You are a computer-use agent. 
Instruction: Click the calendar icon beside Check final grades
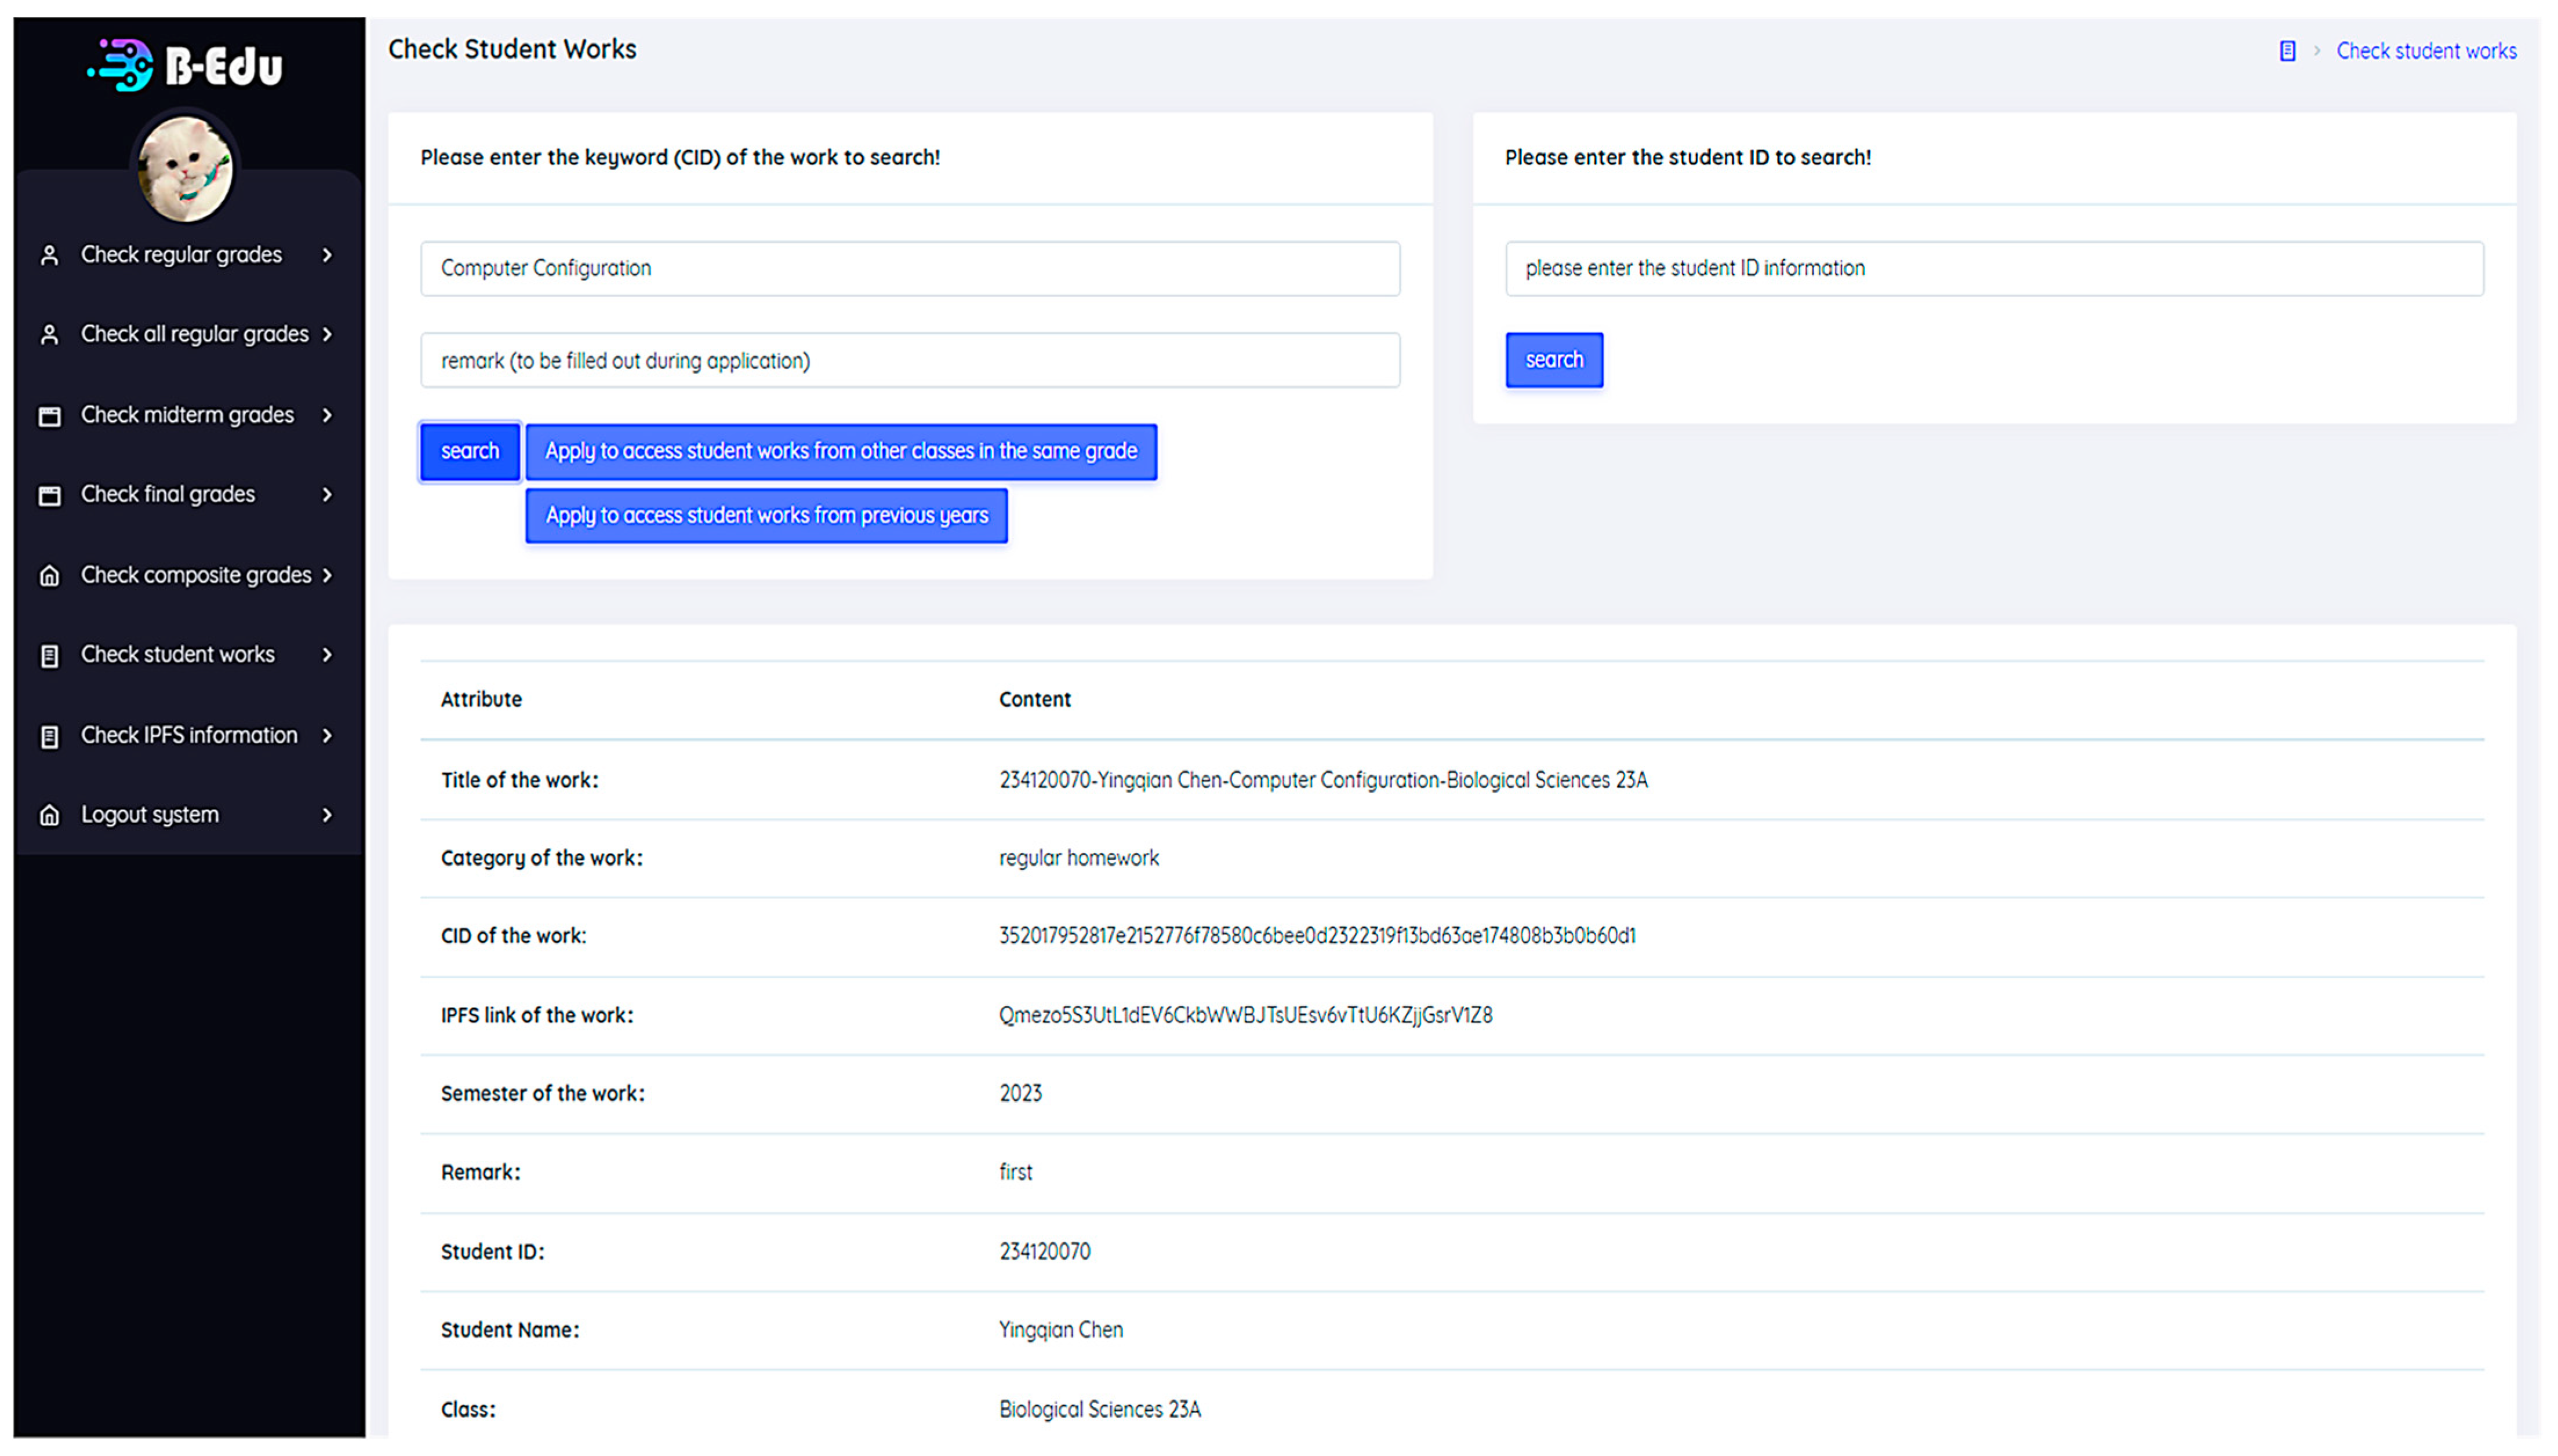click(49, 495)
